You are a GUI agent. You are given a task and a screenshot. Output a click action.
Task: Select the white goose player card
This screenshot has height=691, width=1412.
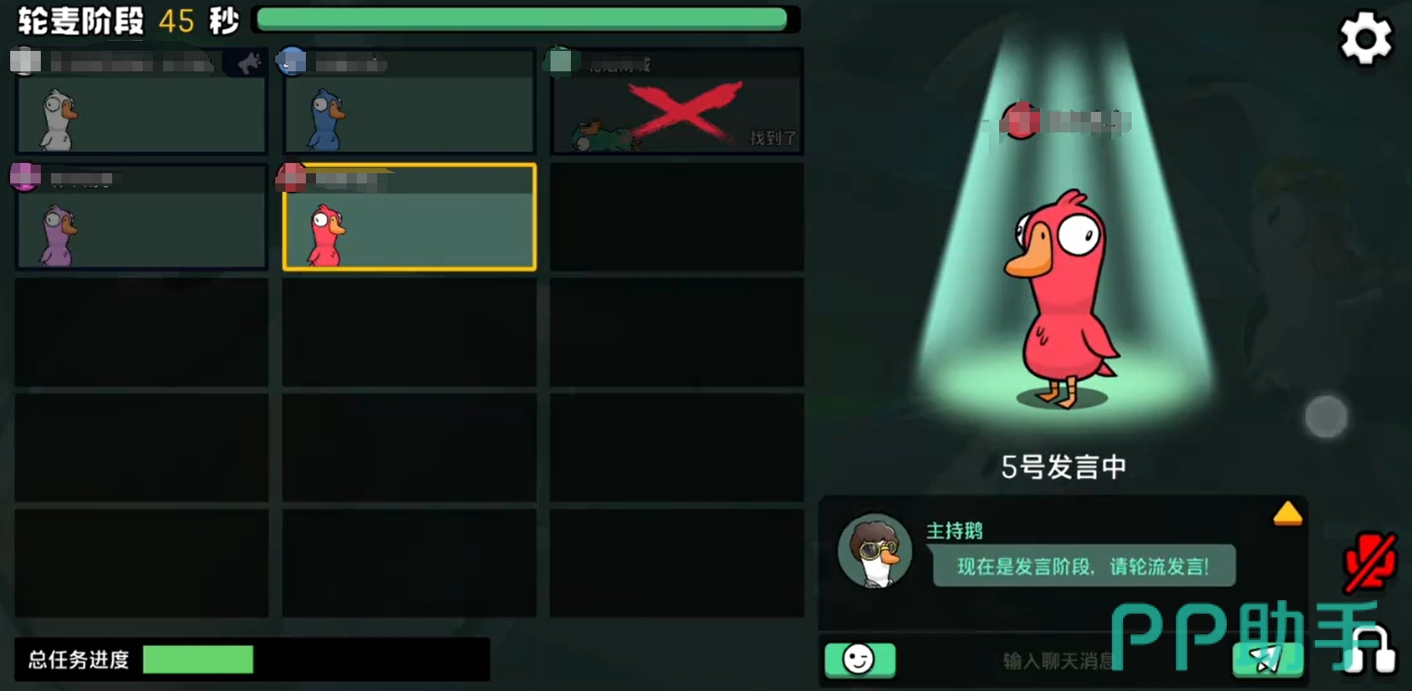pos(141,102)
